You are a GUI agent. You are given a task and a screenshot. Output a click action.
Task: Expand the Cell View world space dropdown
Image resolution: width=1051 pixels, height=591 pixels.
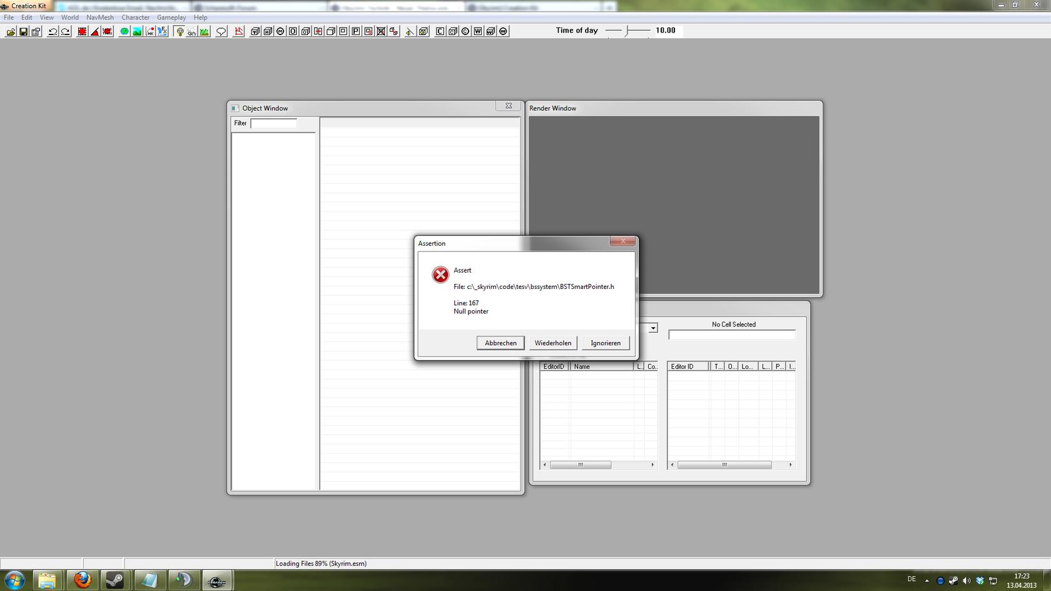[x=652, y=328]
